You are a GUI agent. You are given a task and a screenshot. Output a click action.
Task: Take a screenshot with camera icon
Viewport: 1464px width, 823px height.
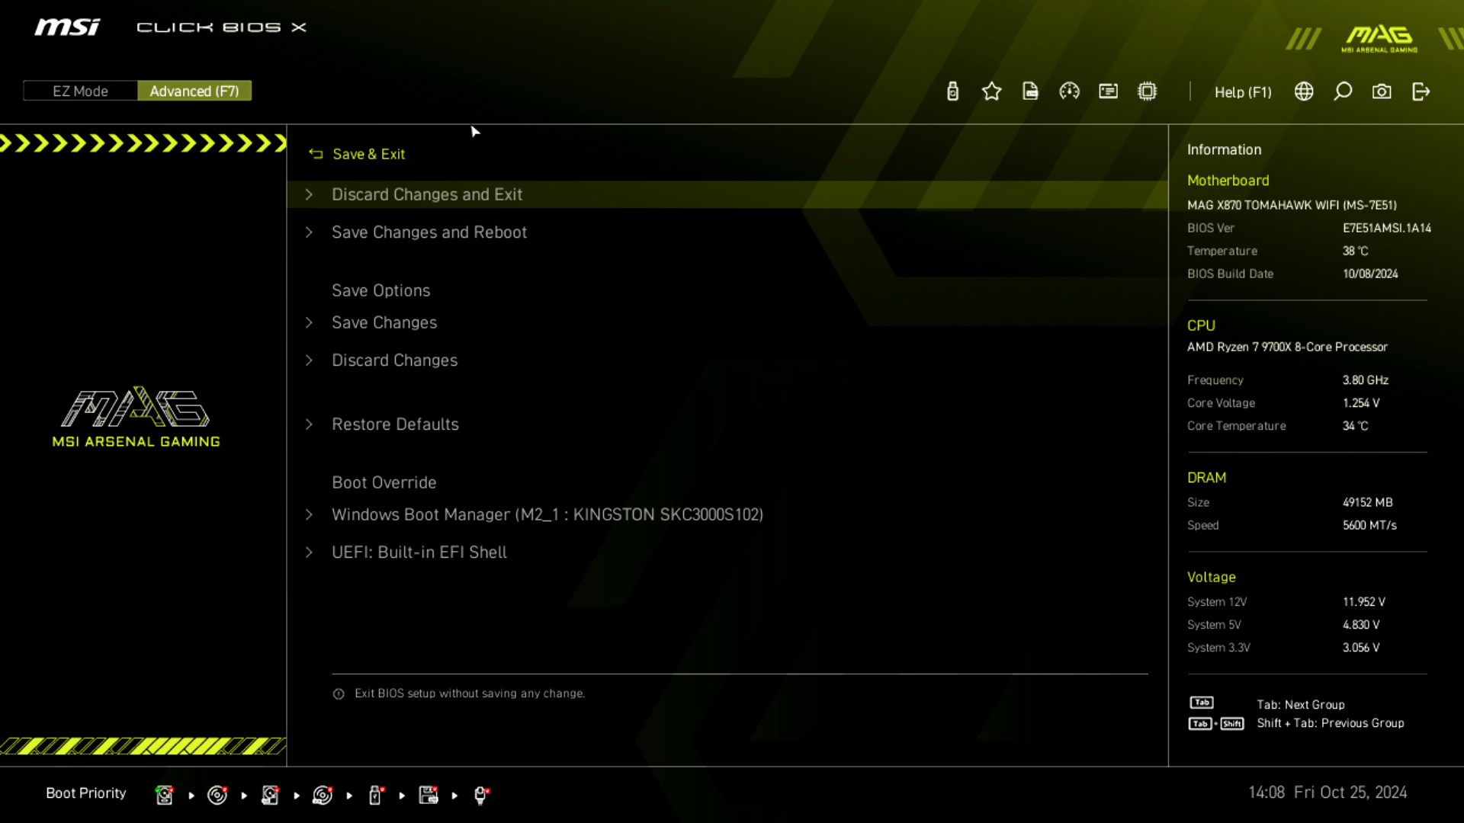coord(1382,91)
